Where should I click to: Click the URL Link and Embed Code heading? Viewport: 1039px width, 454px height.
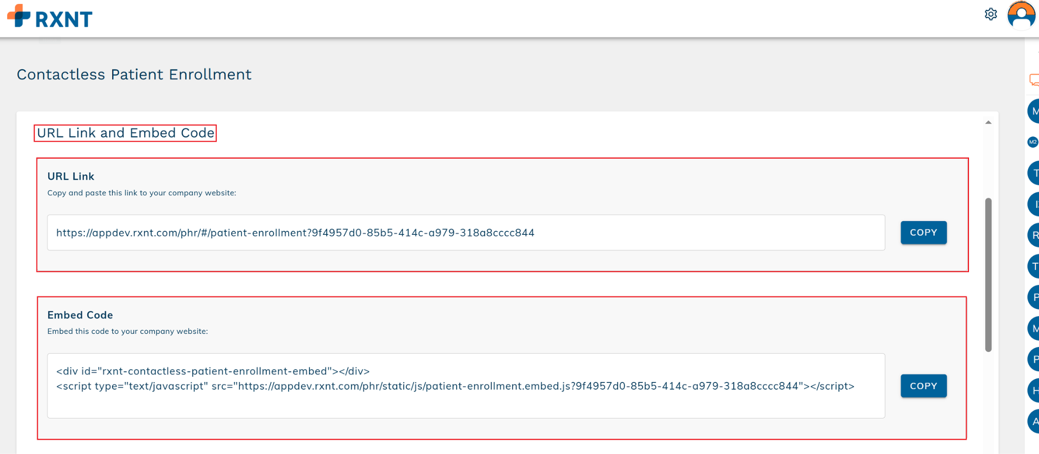pyautogui.click(x=125, y=133)
